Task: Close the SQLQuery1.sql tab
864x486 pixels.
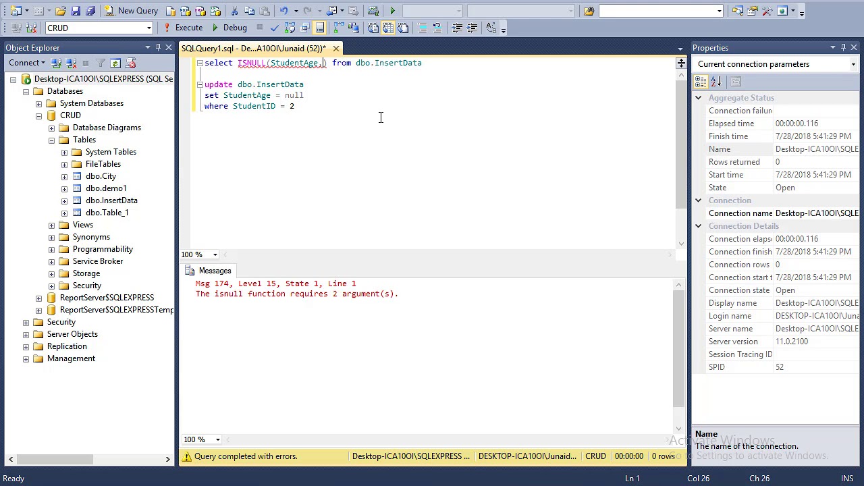Action: coord(335,48)
